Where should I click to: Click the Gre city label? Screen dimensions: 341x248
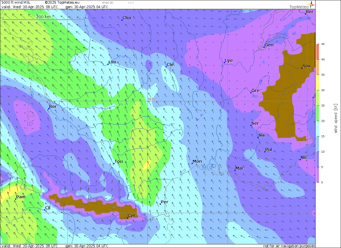click(x=256, y=91)
